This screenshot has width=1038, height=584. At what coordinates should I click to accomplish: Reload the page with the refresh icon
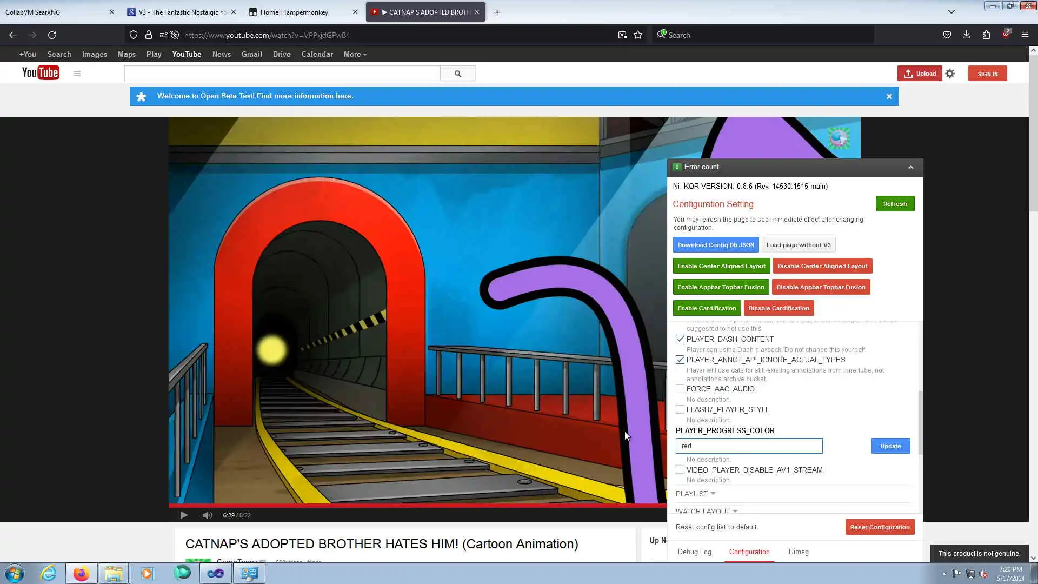tap(52, 35)
